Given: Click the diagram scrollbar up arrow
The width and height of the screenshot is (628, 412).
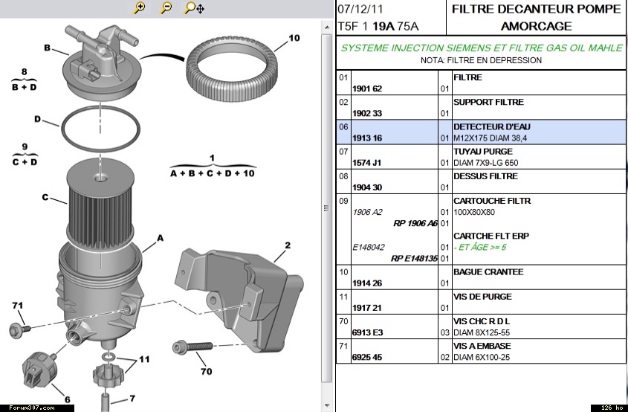Looking at the screenshot, I should pyautogui.click(x=326, y=28).
